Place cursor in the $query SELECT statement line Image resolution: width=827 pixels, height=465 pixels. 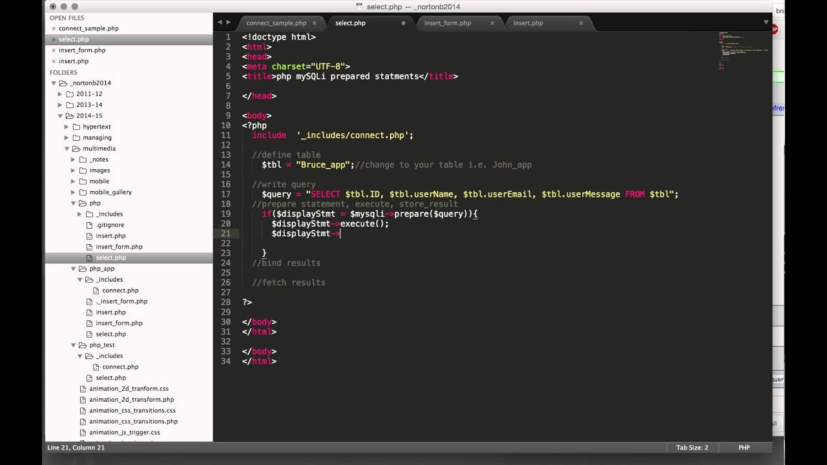click(470, 194)
